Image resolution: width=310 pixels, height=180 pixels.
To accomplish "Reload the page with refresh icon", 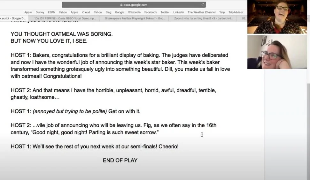I will [203, 5].
